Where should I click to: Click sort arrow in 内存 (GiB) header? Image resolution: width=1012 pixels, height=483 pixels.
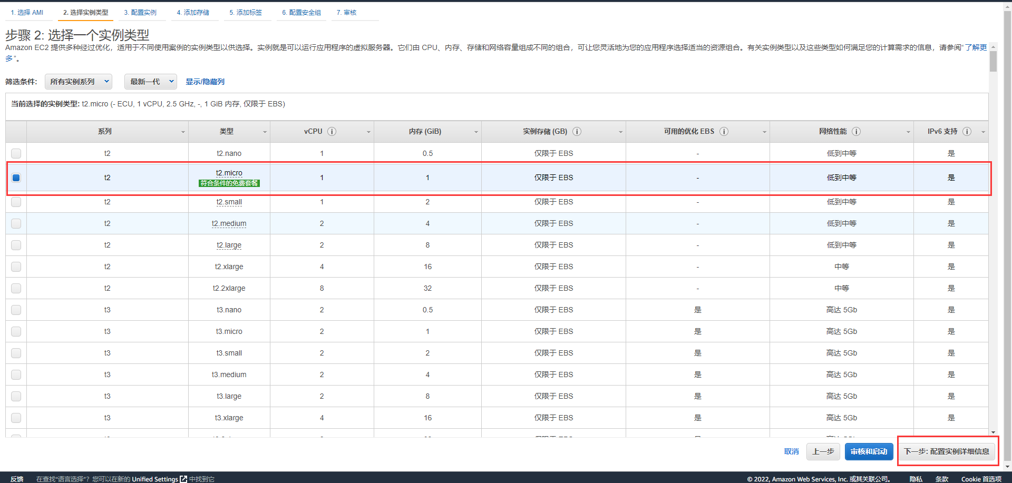(x=476, y=132)
